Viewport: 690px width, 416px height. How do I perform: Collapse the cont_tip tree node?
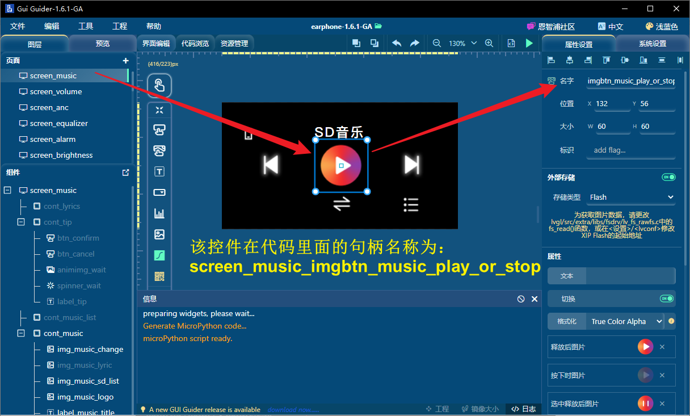21,222
